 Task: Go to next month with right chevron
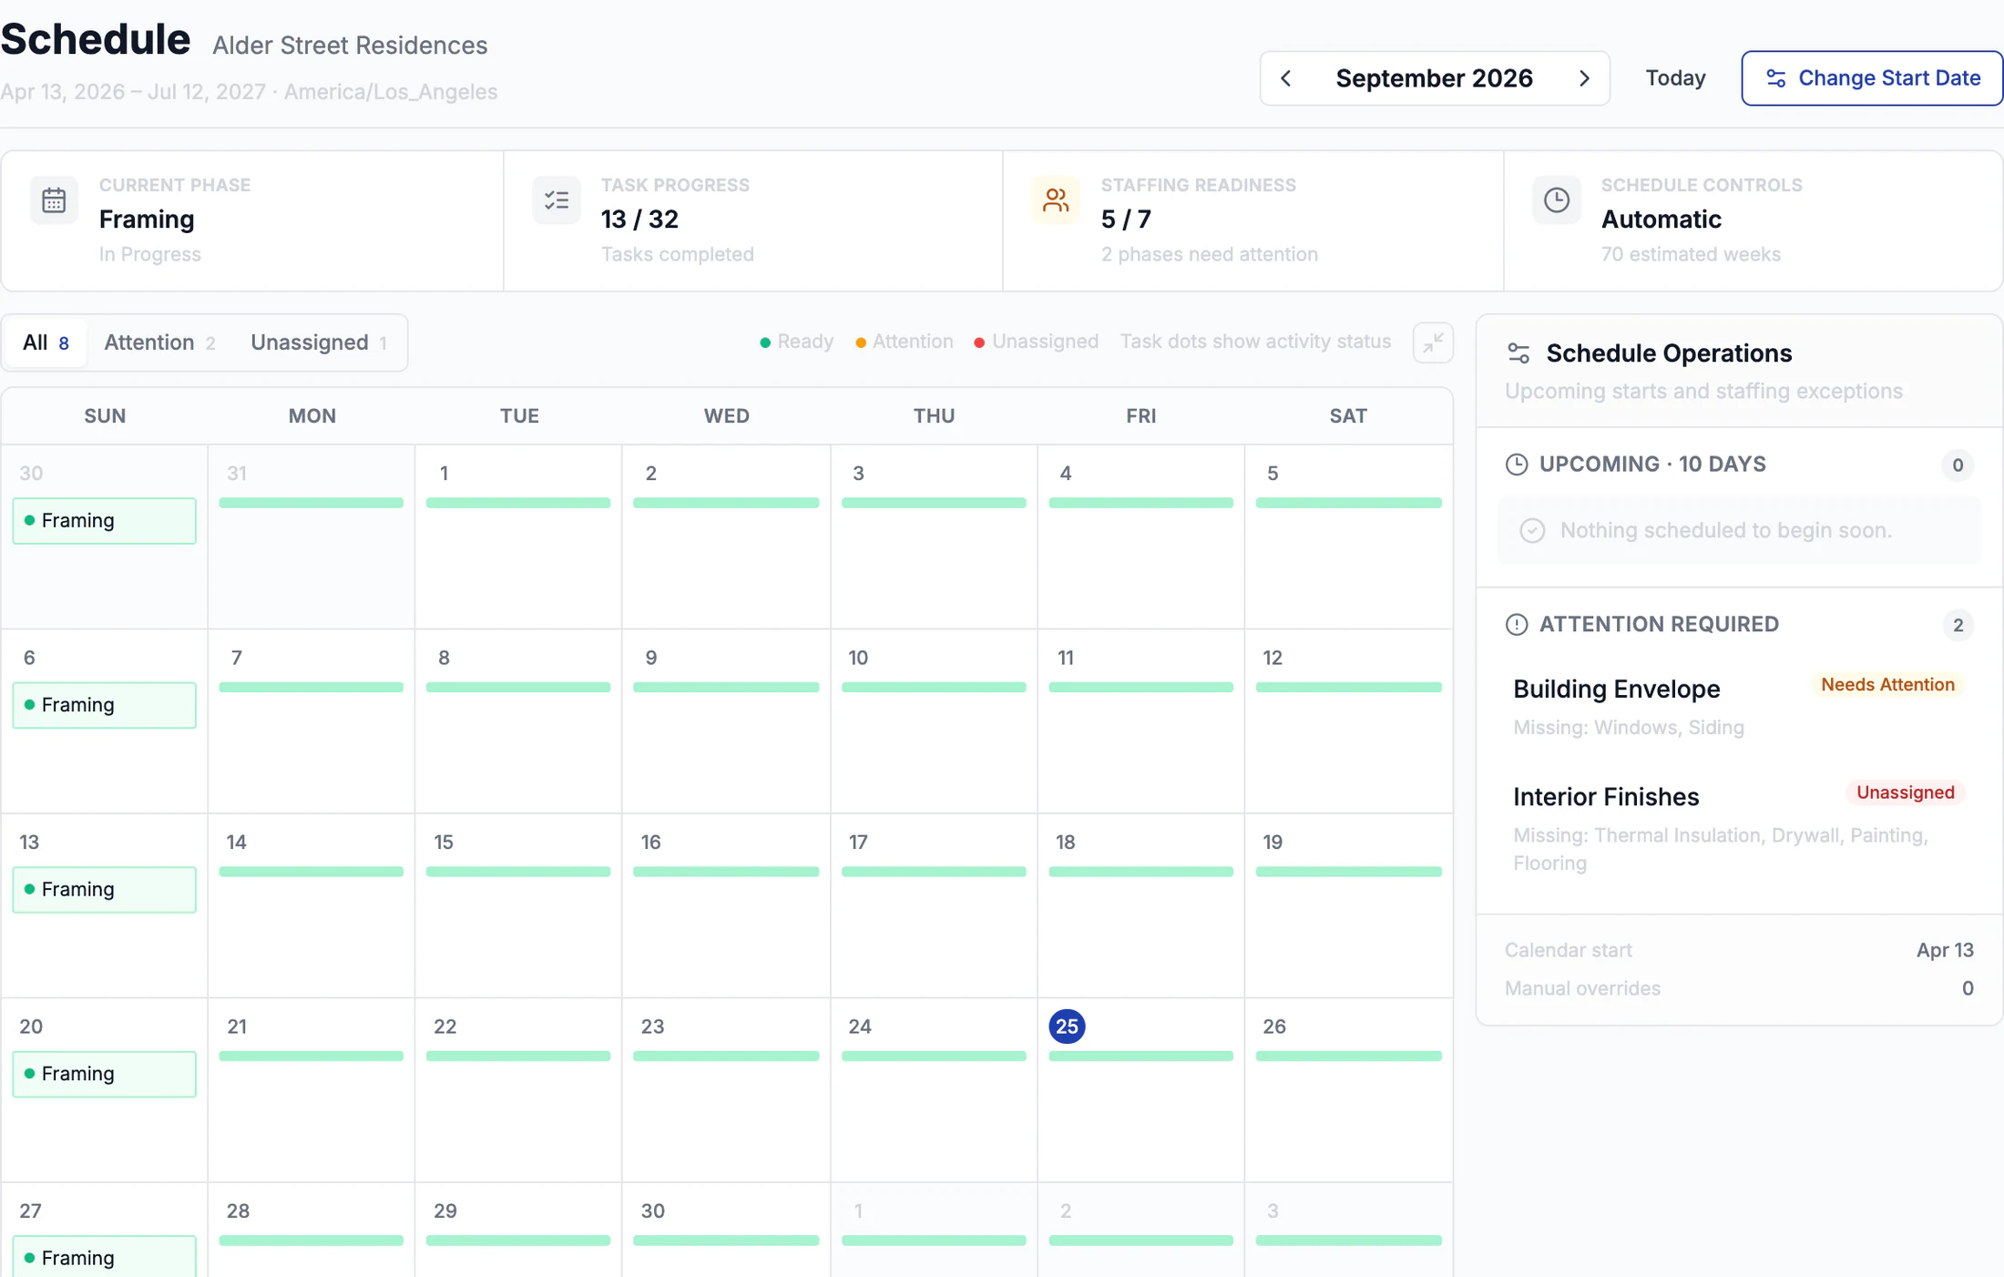[x=1584, y=78]
